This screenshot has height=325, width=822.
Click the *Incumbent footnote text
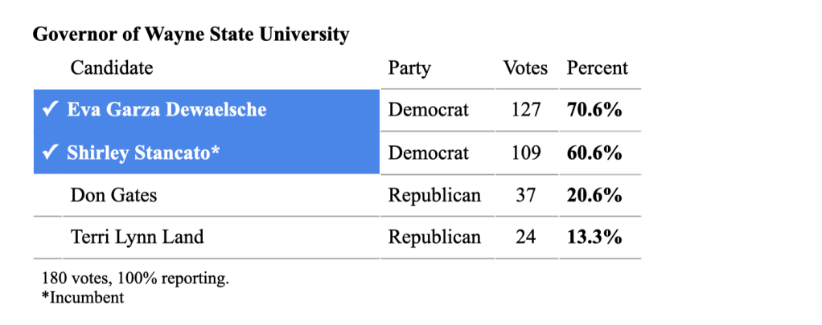point(82,298)
